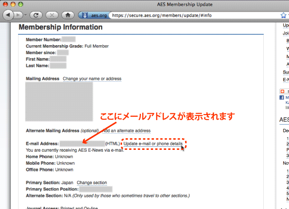Click the 'Mobile Phone: Unknown' line
The height and width of the screenshot is (209, 289).
(x=50, y=163)
